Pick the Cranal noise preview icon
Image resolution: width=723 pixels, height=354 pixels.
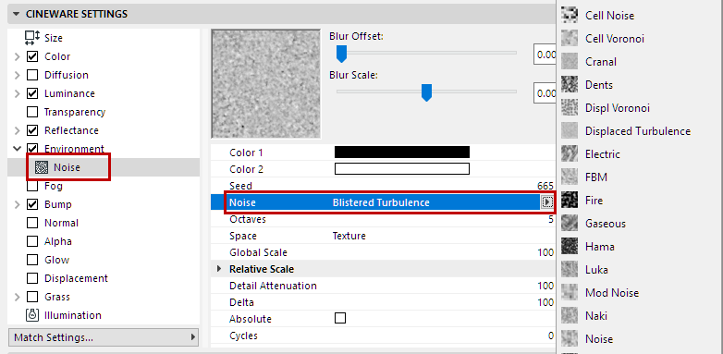(x=570, y=61)
